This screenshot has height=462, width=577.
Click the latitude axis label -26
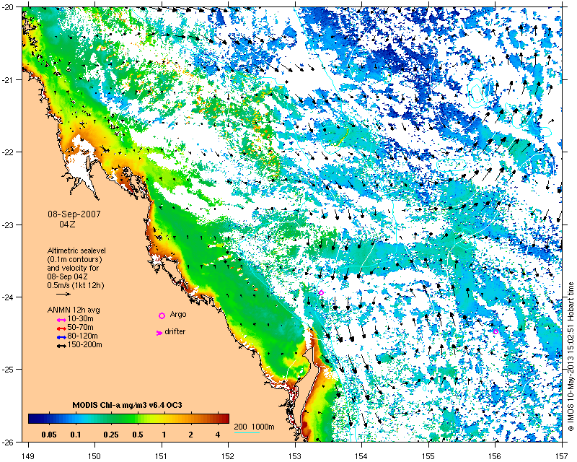tap(9, 442)
